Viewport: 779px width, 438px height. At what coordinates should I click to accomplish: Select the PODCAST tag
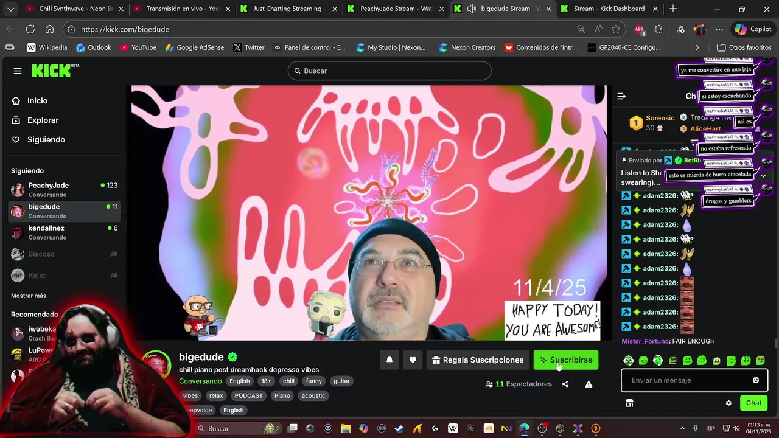249,396
